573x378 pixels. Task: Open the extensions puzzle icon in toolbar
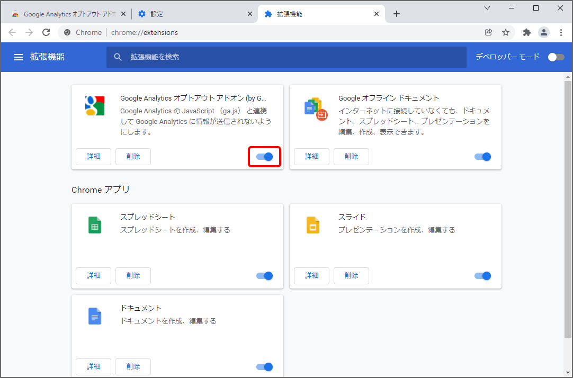tap(526, 32)
